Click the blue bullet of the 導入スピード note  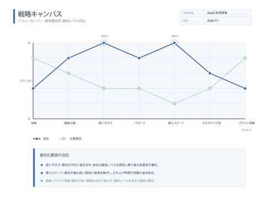pyautogui.click(x=42, y=173)
